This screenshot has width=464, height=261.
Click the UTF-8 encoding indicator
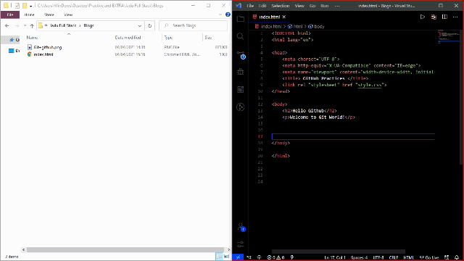(x=378, y=257)
